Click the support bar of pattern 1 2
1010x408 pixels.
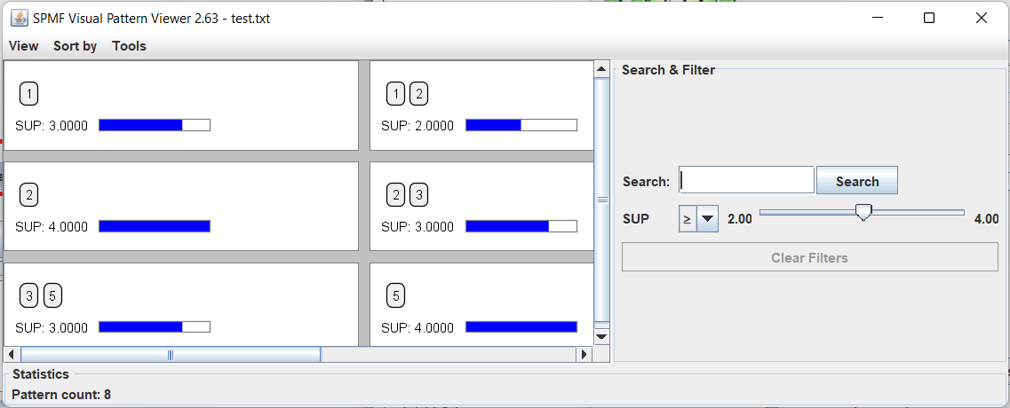(x=521, y=126)
